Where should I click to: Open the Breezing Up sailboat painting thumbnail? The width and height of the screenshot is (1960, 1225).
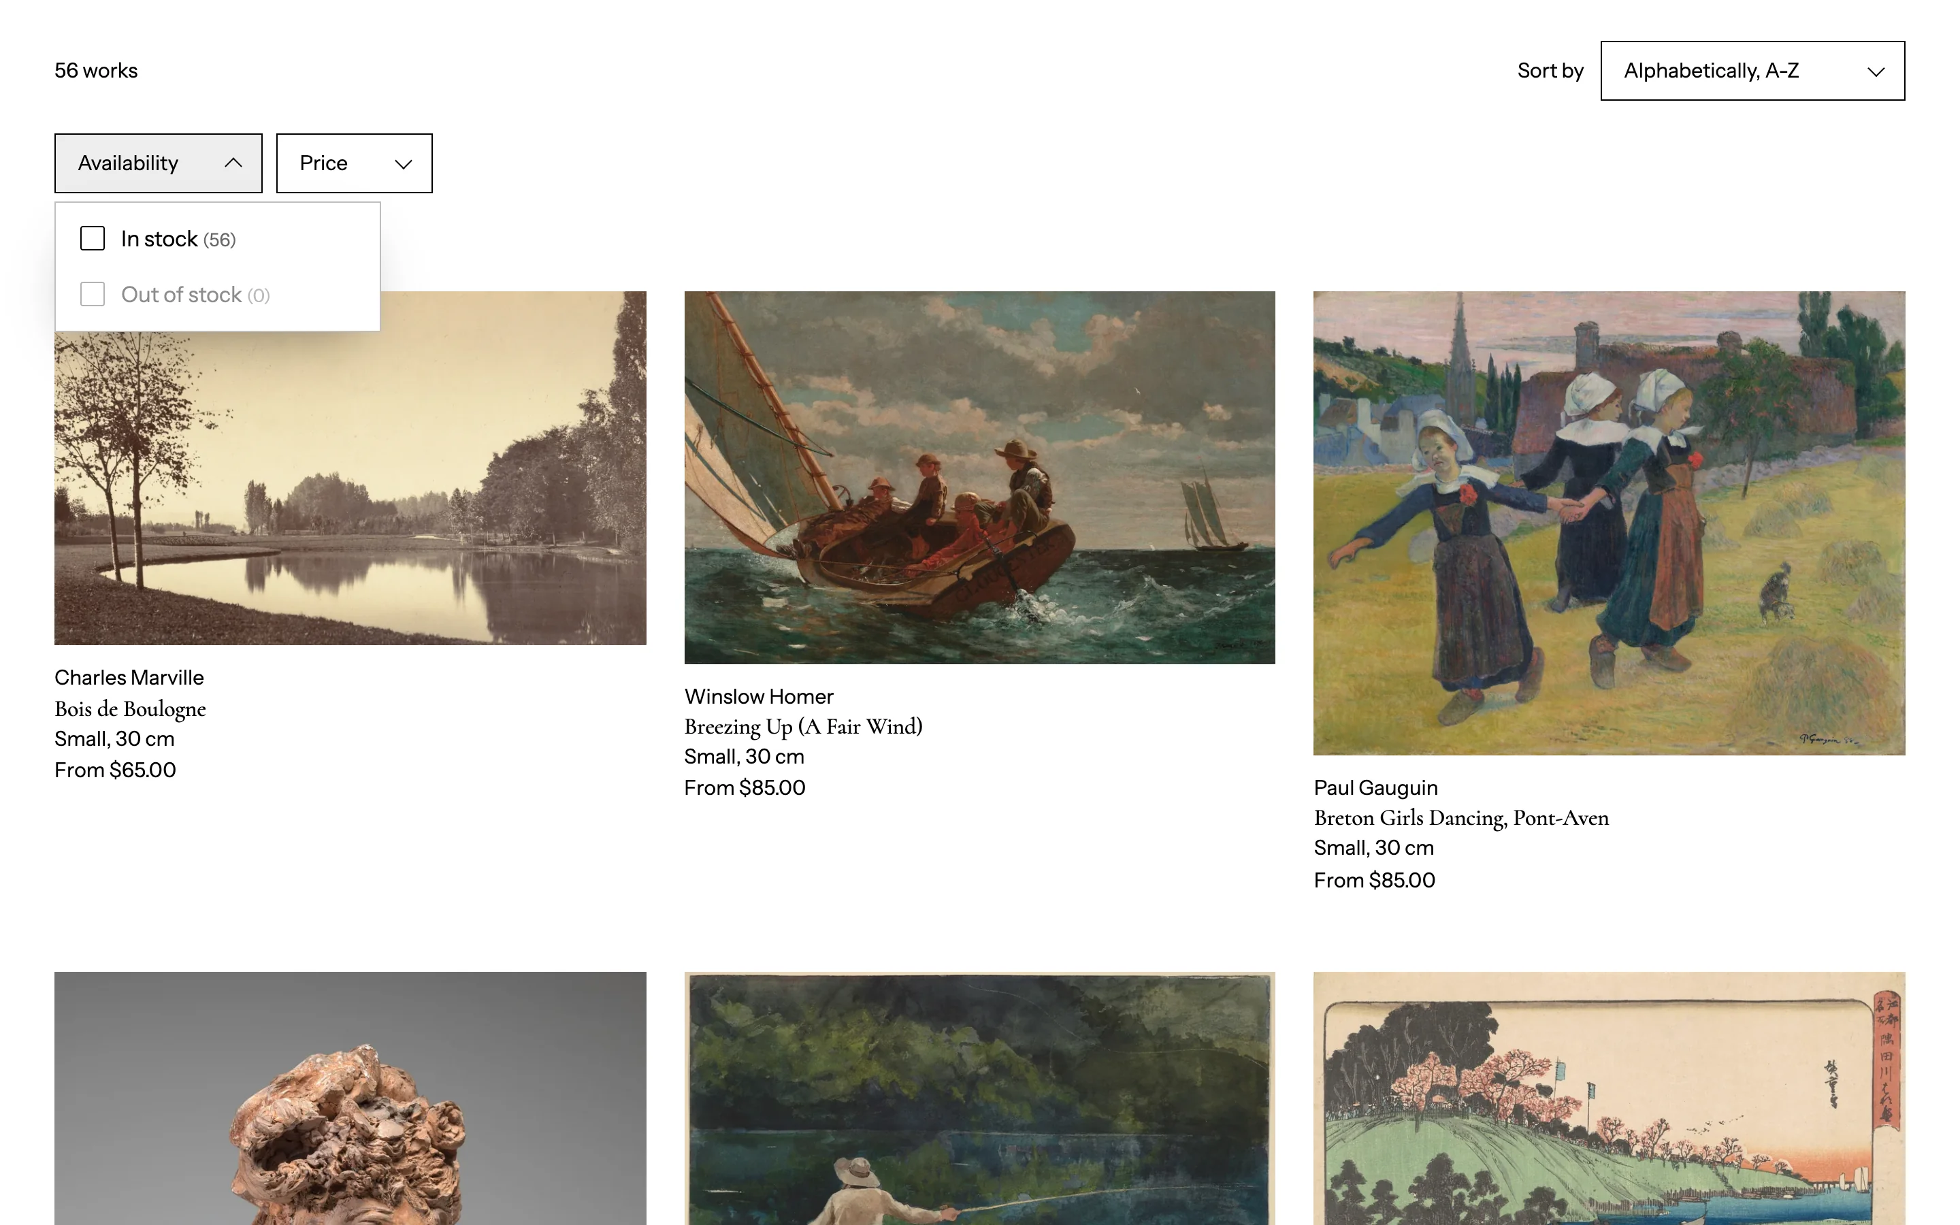tap(979, 477)
